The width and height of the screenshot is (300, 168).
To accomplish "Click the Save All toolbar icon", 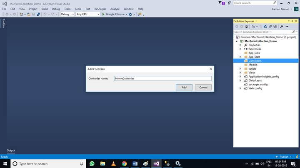I will click(38, 14).
